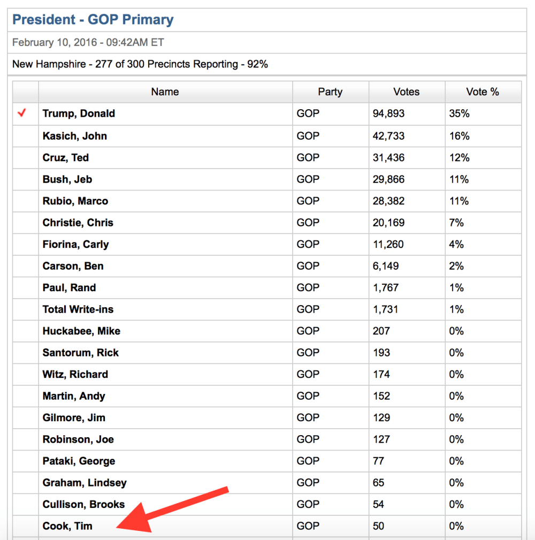This screenshot has height=540, width=535.
Task: Select the Rubio, Marco entry
Action: pos(75,201)
